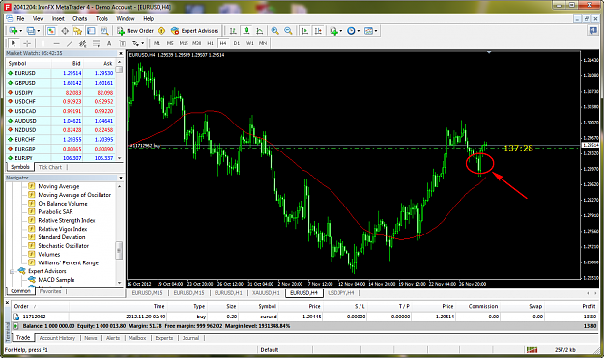Switch chart to candlesticks

pos(246,31)
